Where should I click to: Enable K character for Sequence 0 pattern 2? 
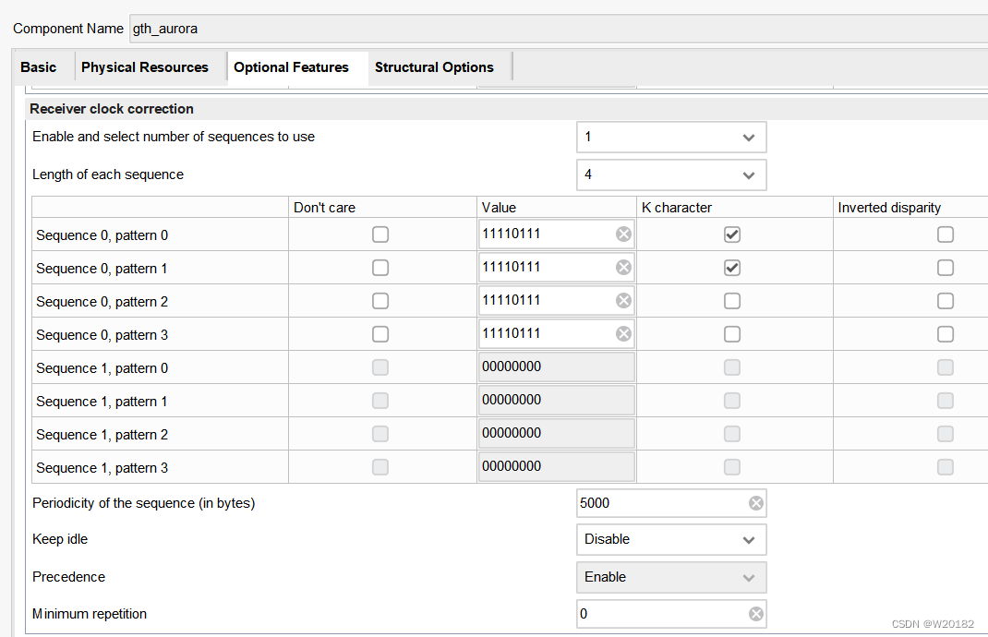[731, 301]
